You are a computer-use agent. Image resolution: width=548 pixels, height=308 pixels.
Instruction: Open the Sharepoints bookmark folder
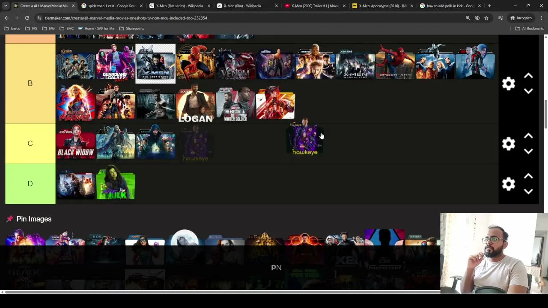coord(131,29)
